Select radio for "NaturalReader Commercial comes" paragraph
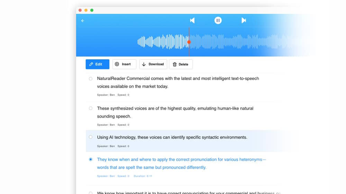Viewport: 346px width, 194px height. [90, 79]
